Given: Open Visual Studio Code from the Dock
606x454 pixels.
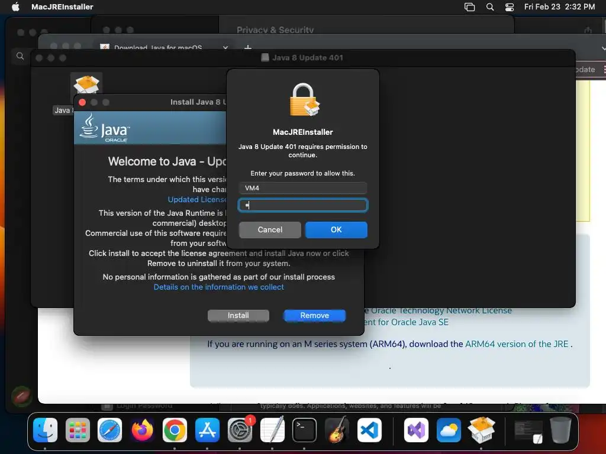Looking at the screenshot, I should pyautogui.click(x=369, y=430).
